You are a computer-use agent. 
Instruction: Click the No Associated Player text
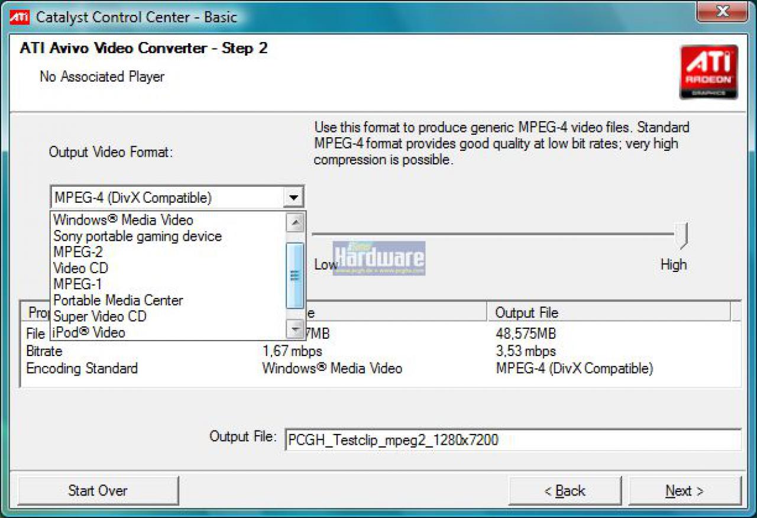102,76
